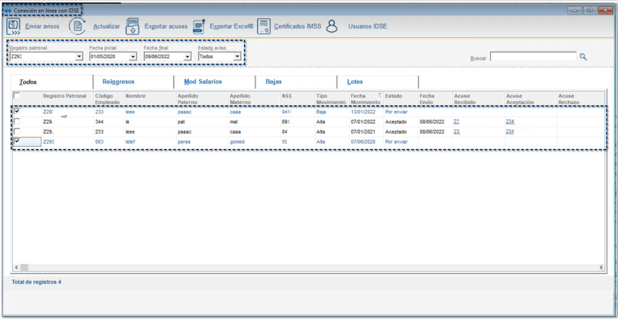The width and height of the screenshot is (618, 319).
Task: Switch to the Mod Salarios tab
Action: (x=203, y=82)
